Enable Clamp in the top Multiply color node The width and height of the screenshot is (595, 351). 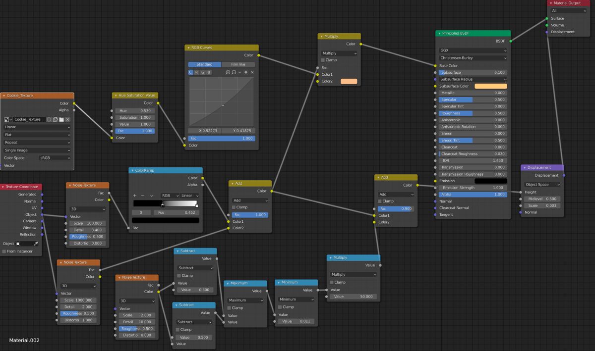(323, 60)
